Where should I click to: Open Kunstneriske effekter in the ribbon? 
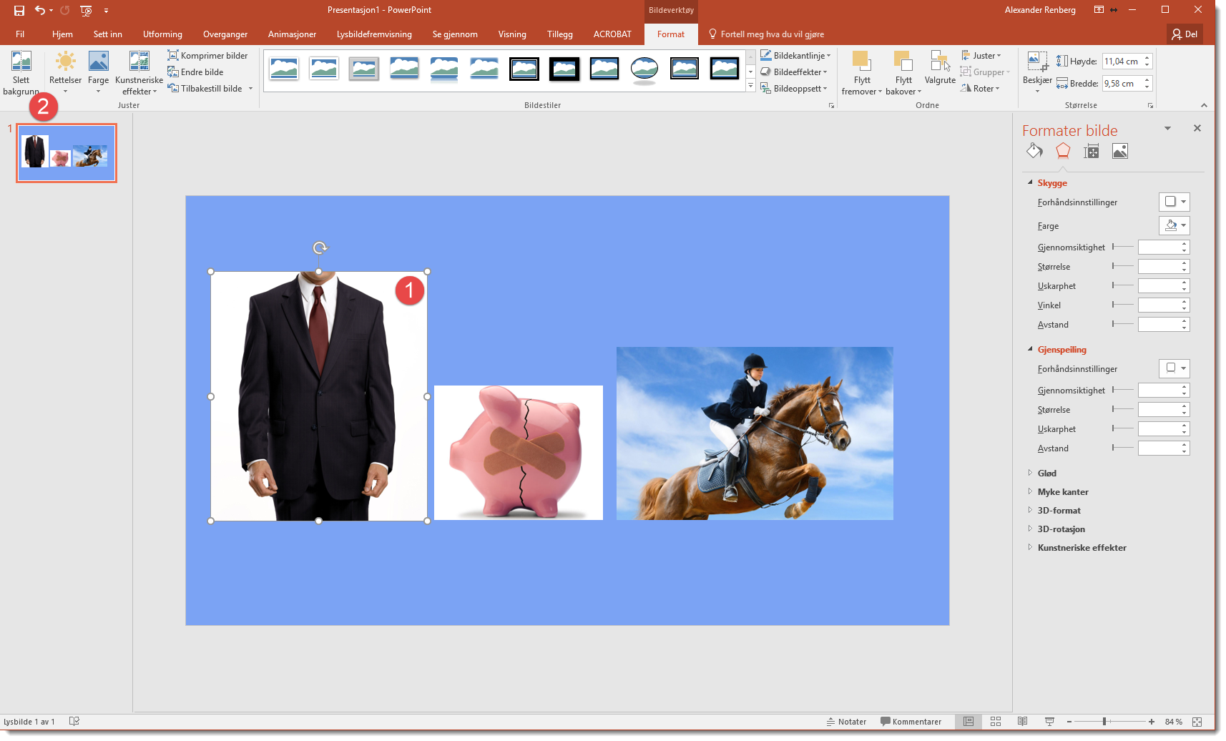tap(139, 73)
